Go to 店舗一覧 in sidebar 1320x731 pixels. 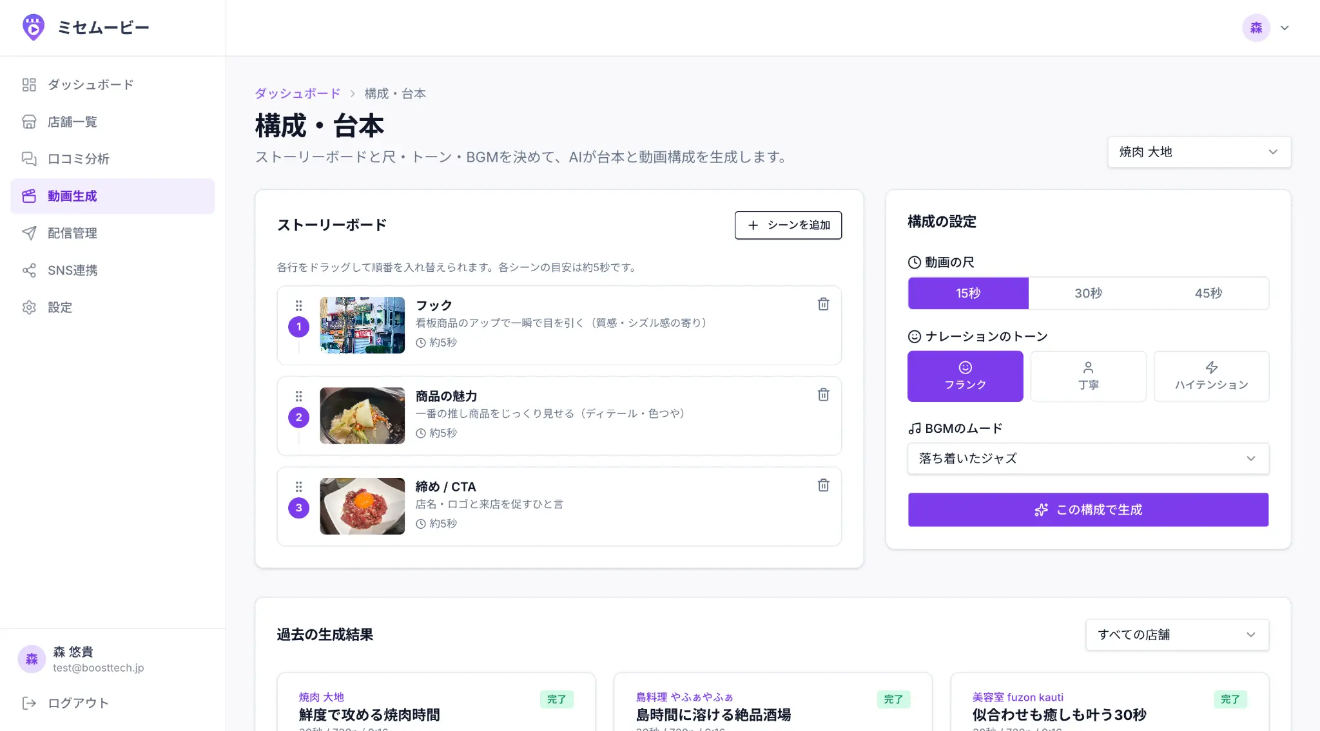(113, 122)
